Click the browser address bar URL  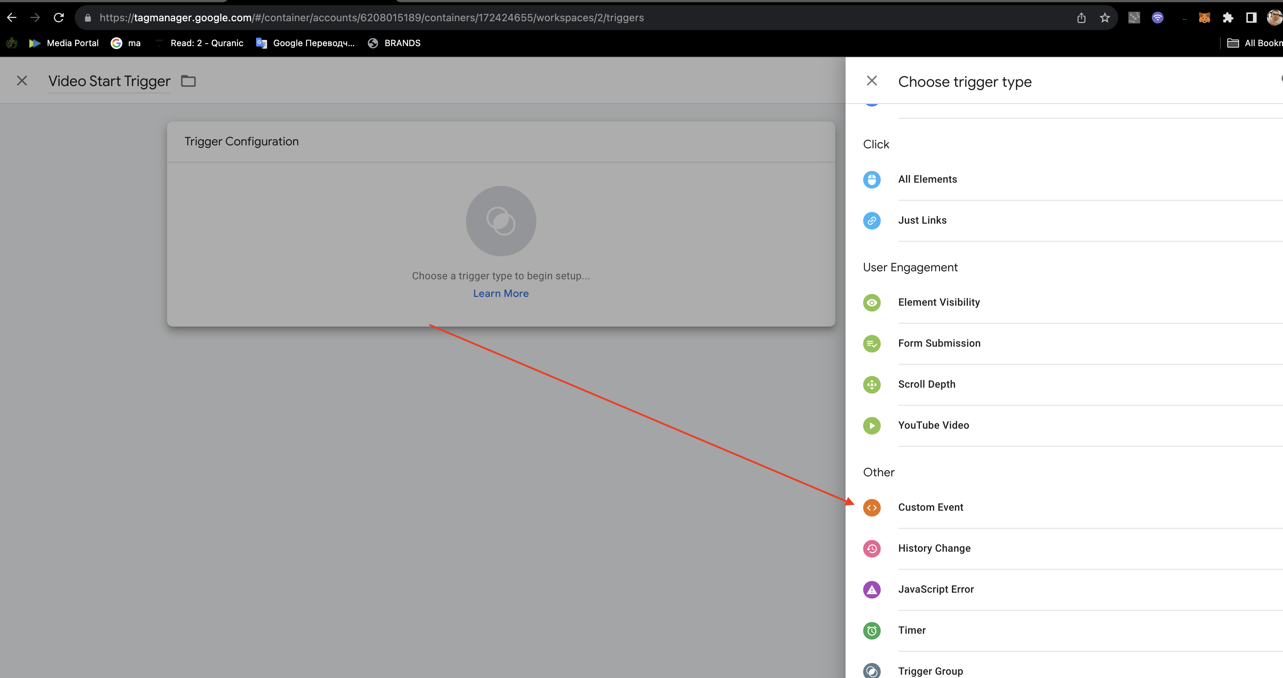[371, 18]
